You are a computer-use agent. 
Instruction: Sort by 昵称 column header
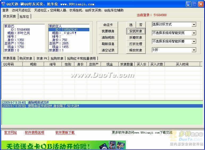tap(33, 64)
